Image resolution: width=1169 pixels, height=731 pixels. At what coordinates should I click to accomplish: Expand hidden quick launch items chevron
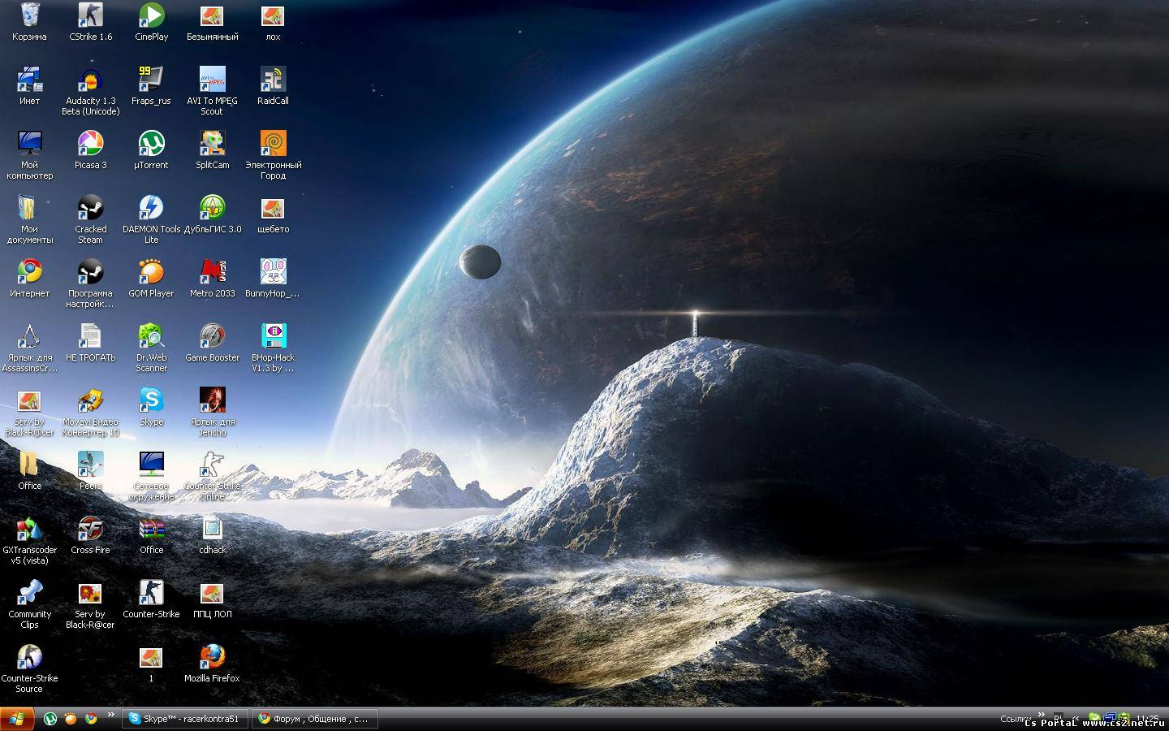(111, 716)
